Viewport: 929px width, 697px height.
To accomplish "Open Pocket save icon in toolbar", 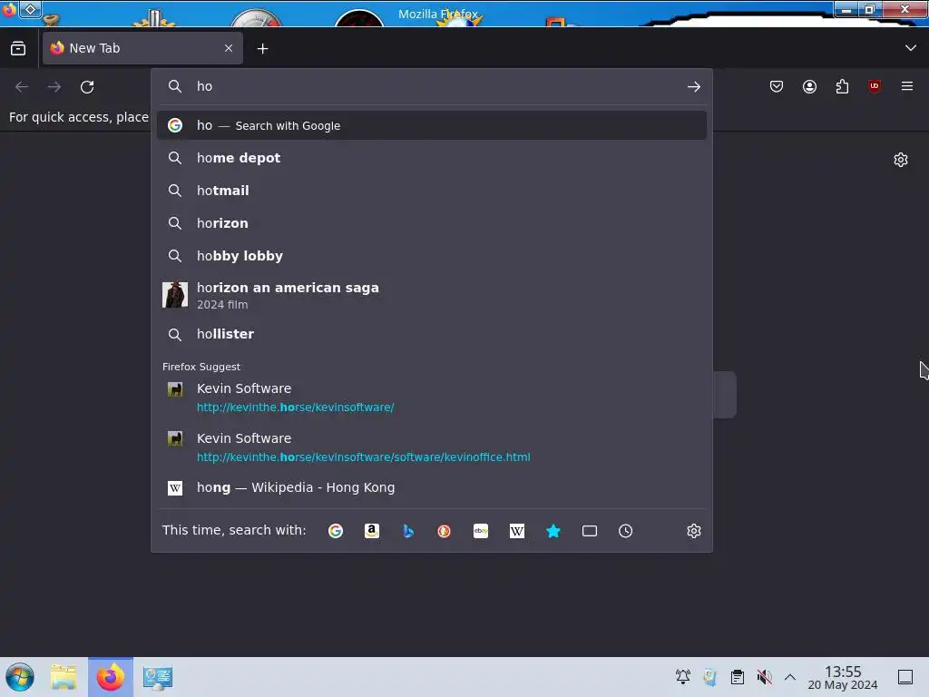I will [777, 86].
